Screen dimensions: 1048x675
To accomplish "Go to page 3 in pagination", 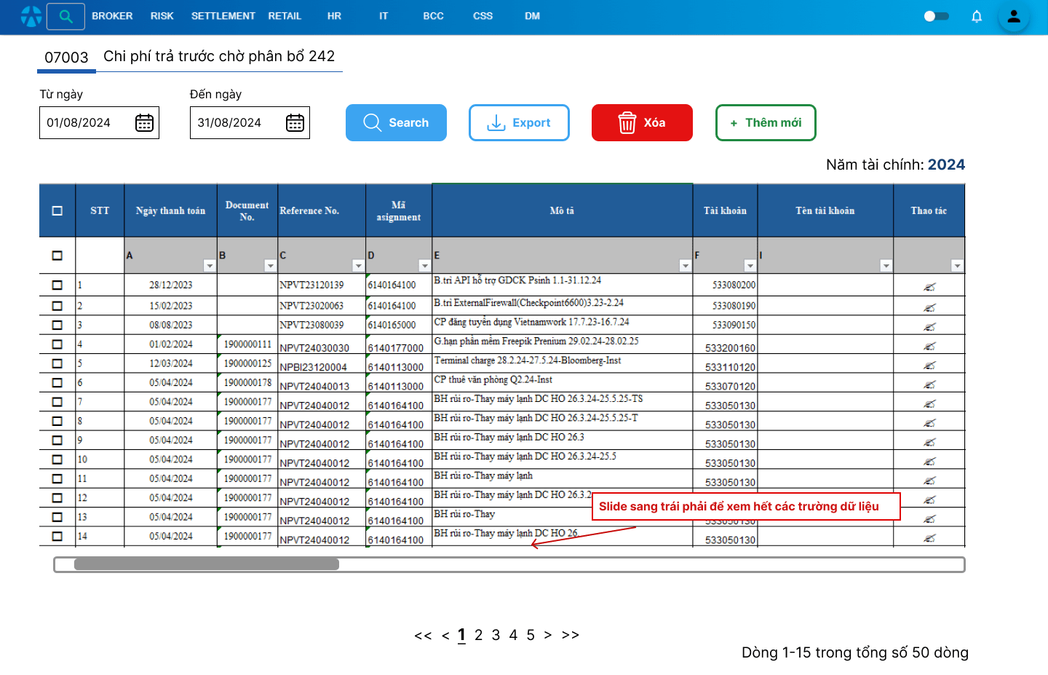I will tap(496, 635).
